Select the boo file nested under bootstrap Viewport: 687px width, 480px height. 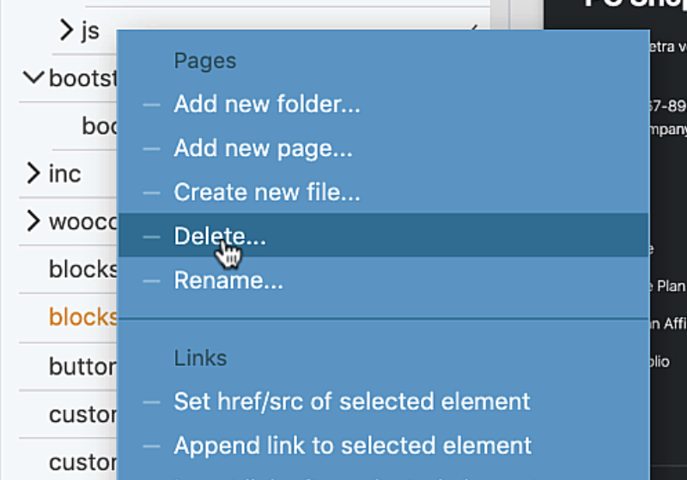tap(100, 126)
